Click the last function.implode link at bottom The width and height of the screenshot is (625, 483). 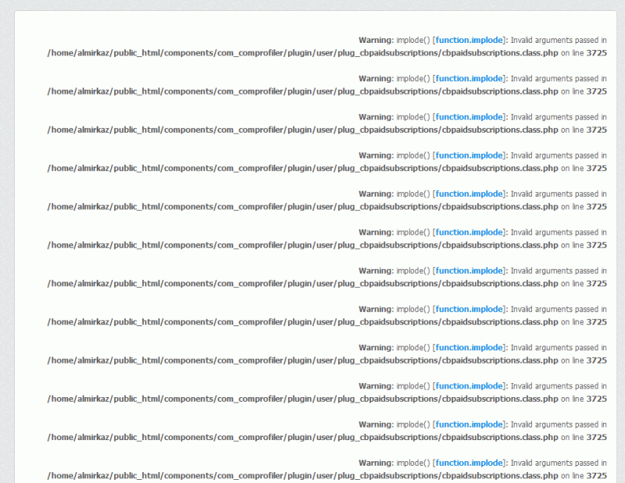click(469, 463)
